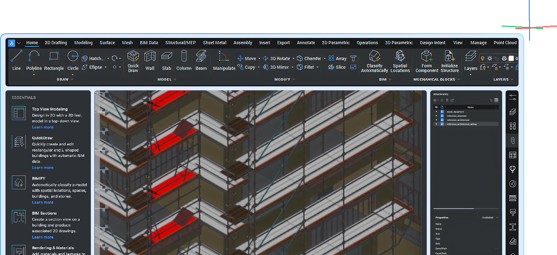557x255 pixels.
Task: Click the Fillet modify button
Action: click(305, 67)
